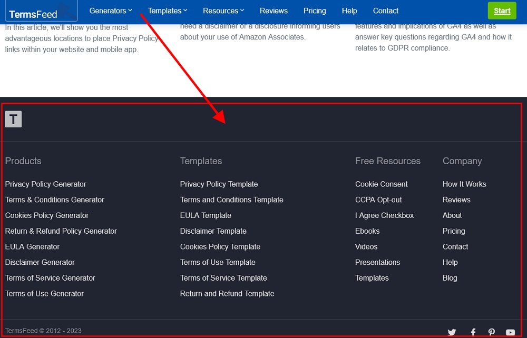
Task: Click the Templates footer column heading
Action: click(x=201, y=161)
